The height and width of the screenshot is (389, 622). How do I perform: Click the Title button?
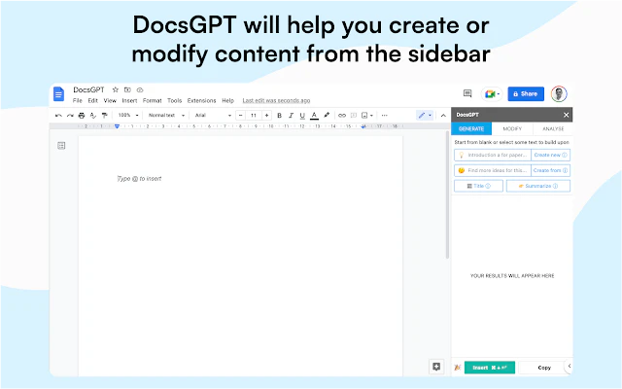point(478,186)
